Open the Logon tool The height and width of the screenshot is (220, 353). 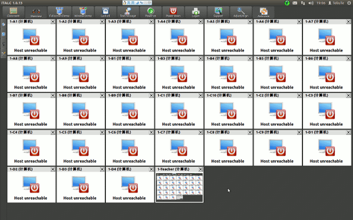click(196, 12)
